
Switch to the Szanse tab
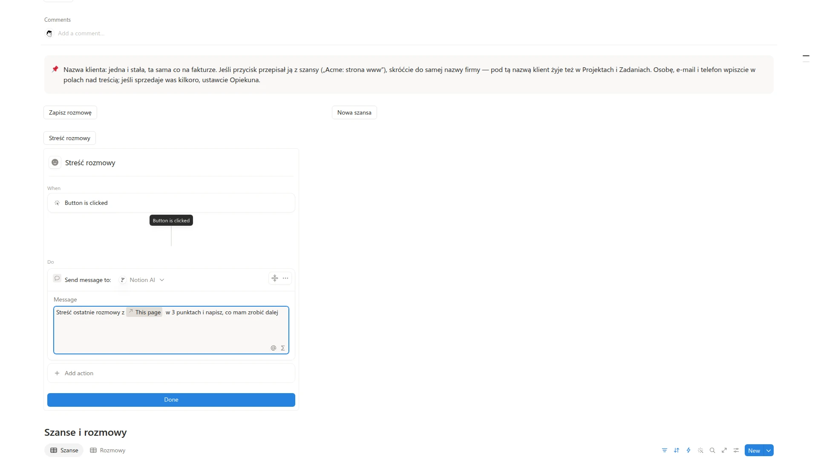pyautogui.click(x=64, y=450)
